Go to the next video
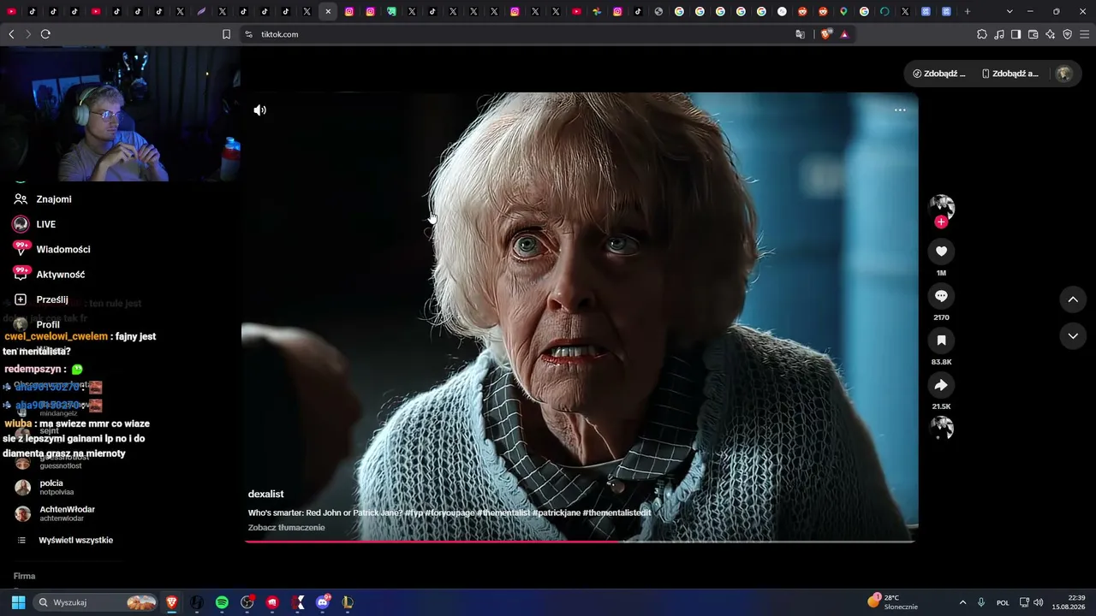The width and height of the screenshot is (1096, 616). (x=1073, y=336)
